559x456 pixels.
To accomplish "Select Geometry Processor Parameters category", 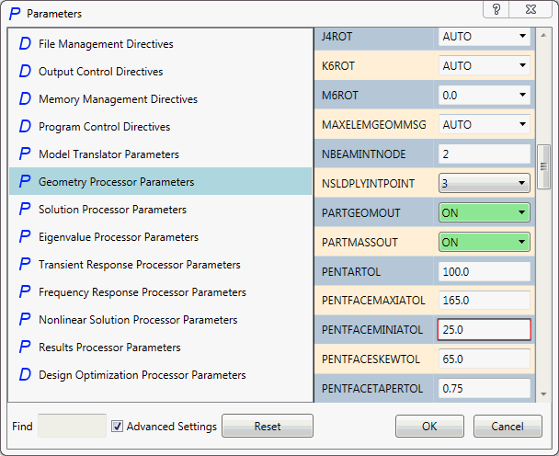I will 116,182.
